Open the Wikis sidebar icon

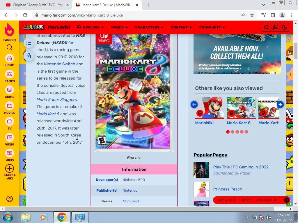(x=10, y=153)
